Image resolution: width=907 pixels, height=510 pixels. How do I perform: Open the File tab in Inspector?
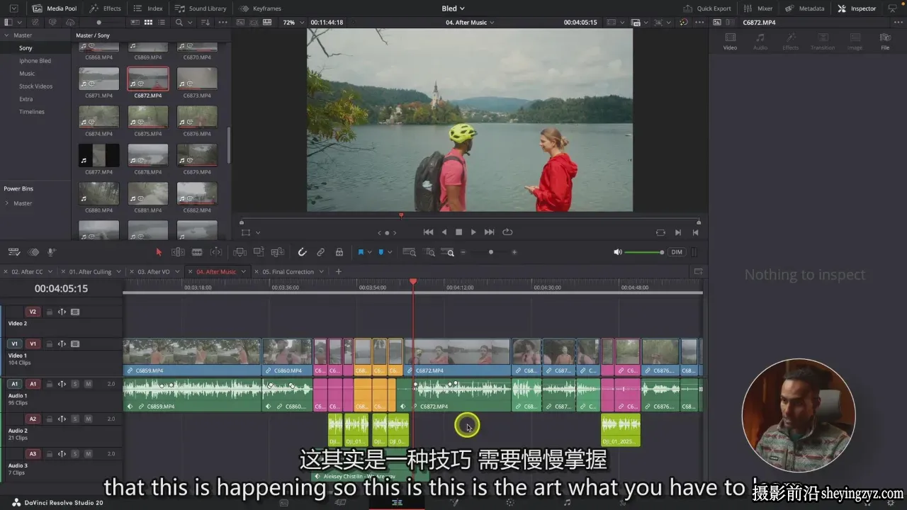pos(885,41)
